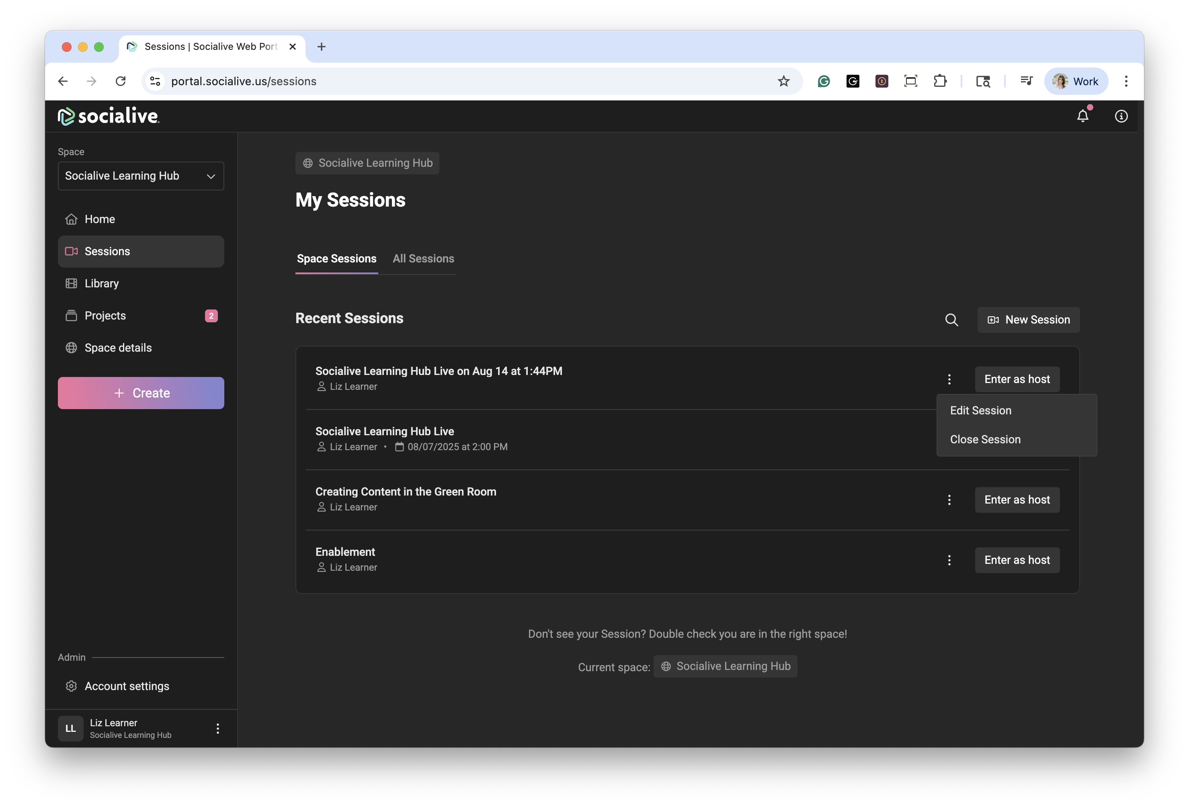The height and width of the screenshot is (807, 1189).
Task: Choose Close Session from context menu
Action: 985,439
